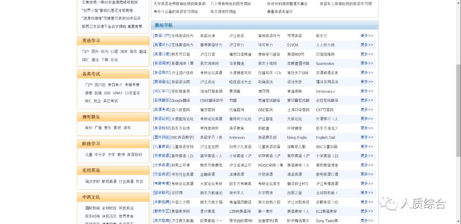
Task: Click 科技前沿 under 中西文化 sidebar
Action: 126,208
